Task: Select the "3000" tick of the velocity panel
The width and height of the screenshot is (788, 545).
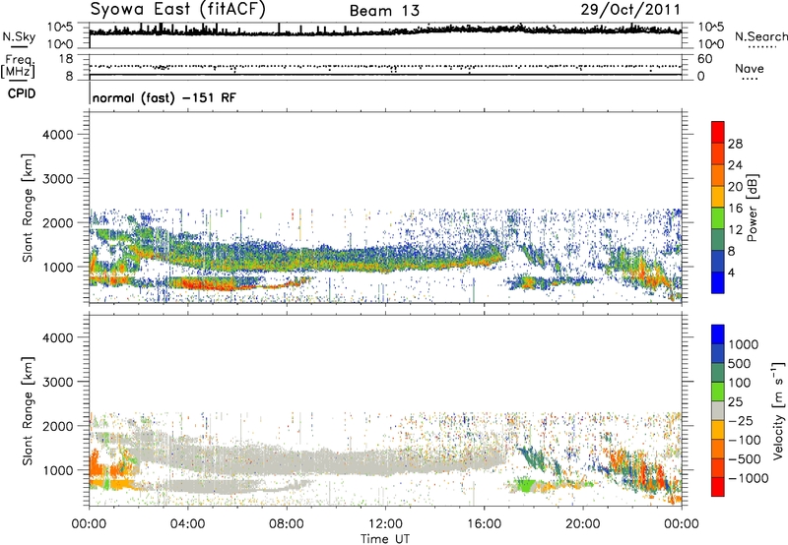Action: (58, 382)
